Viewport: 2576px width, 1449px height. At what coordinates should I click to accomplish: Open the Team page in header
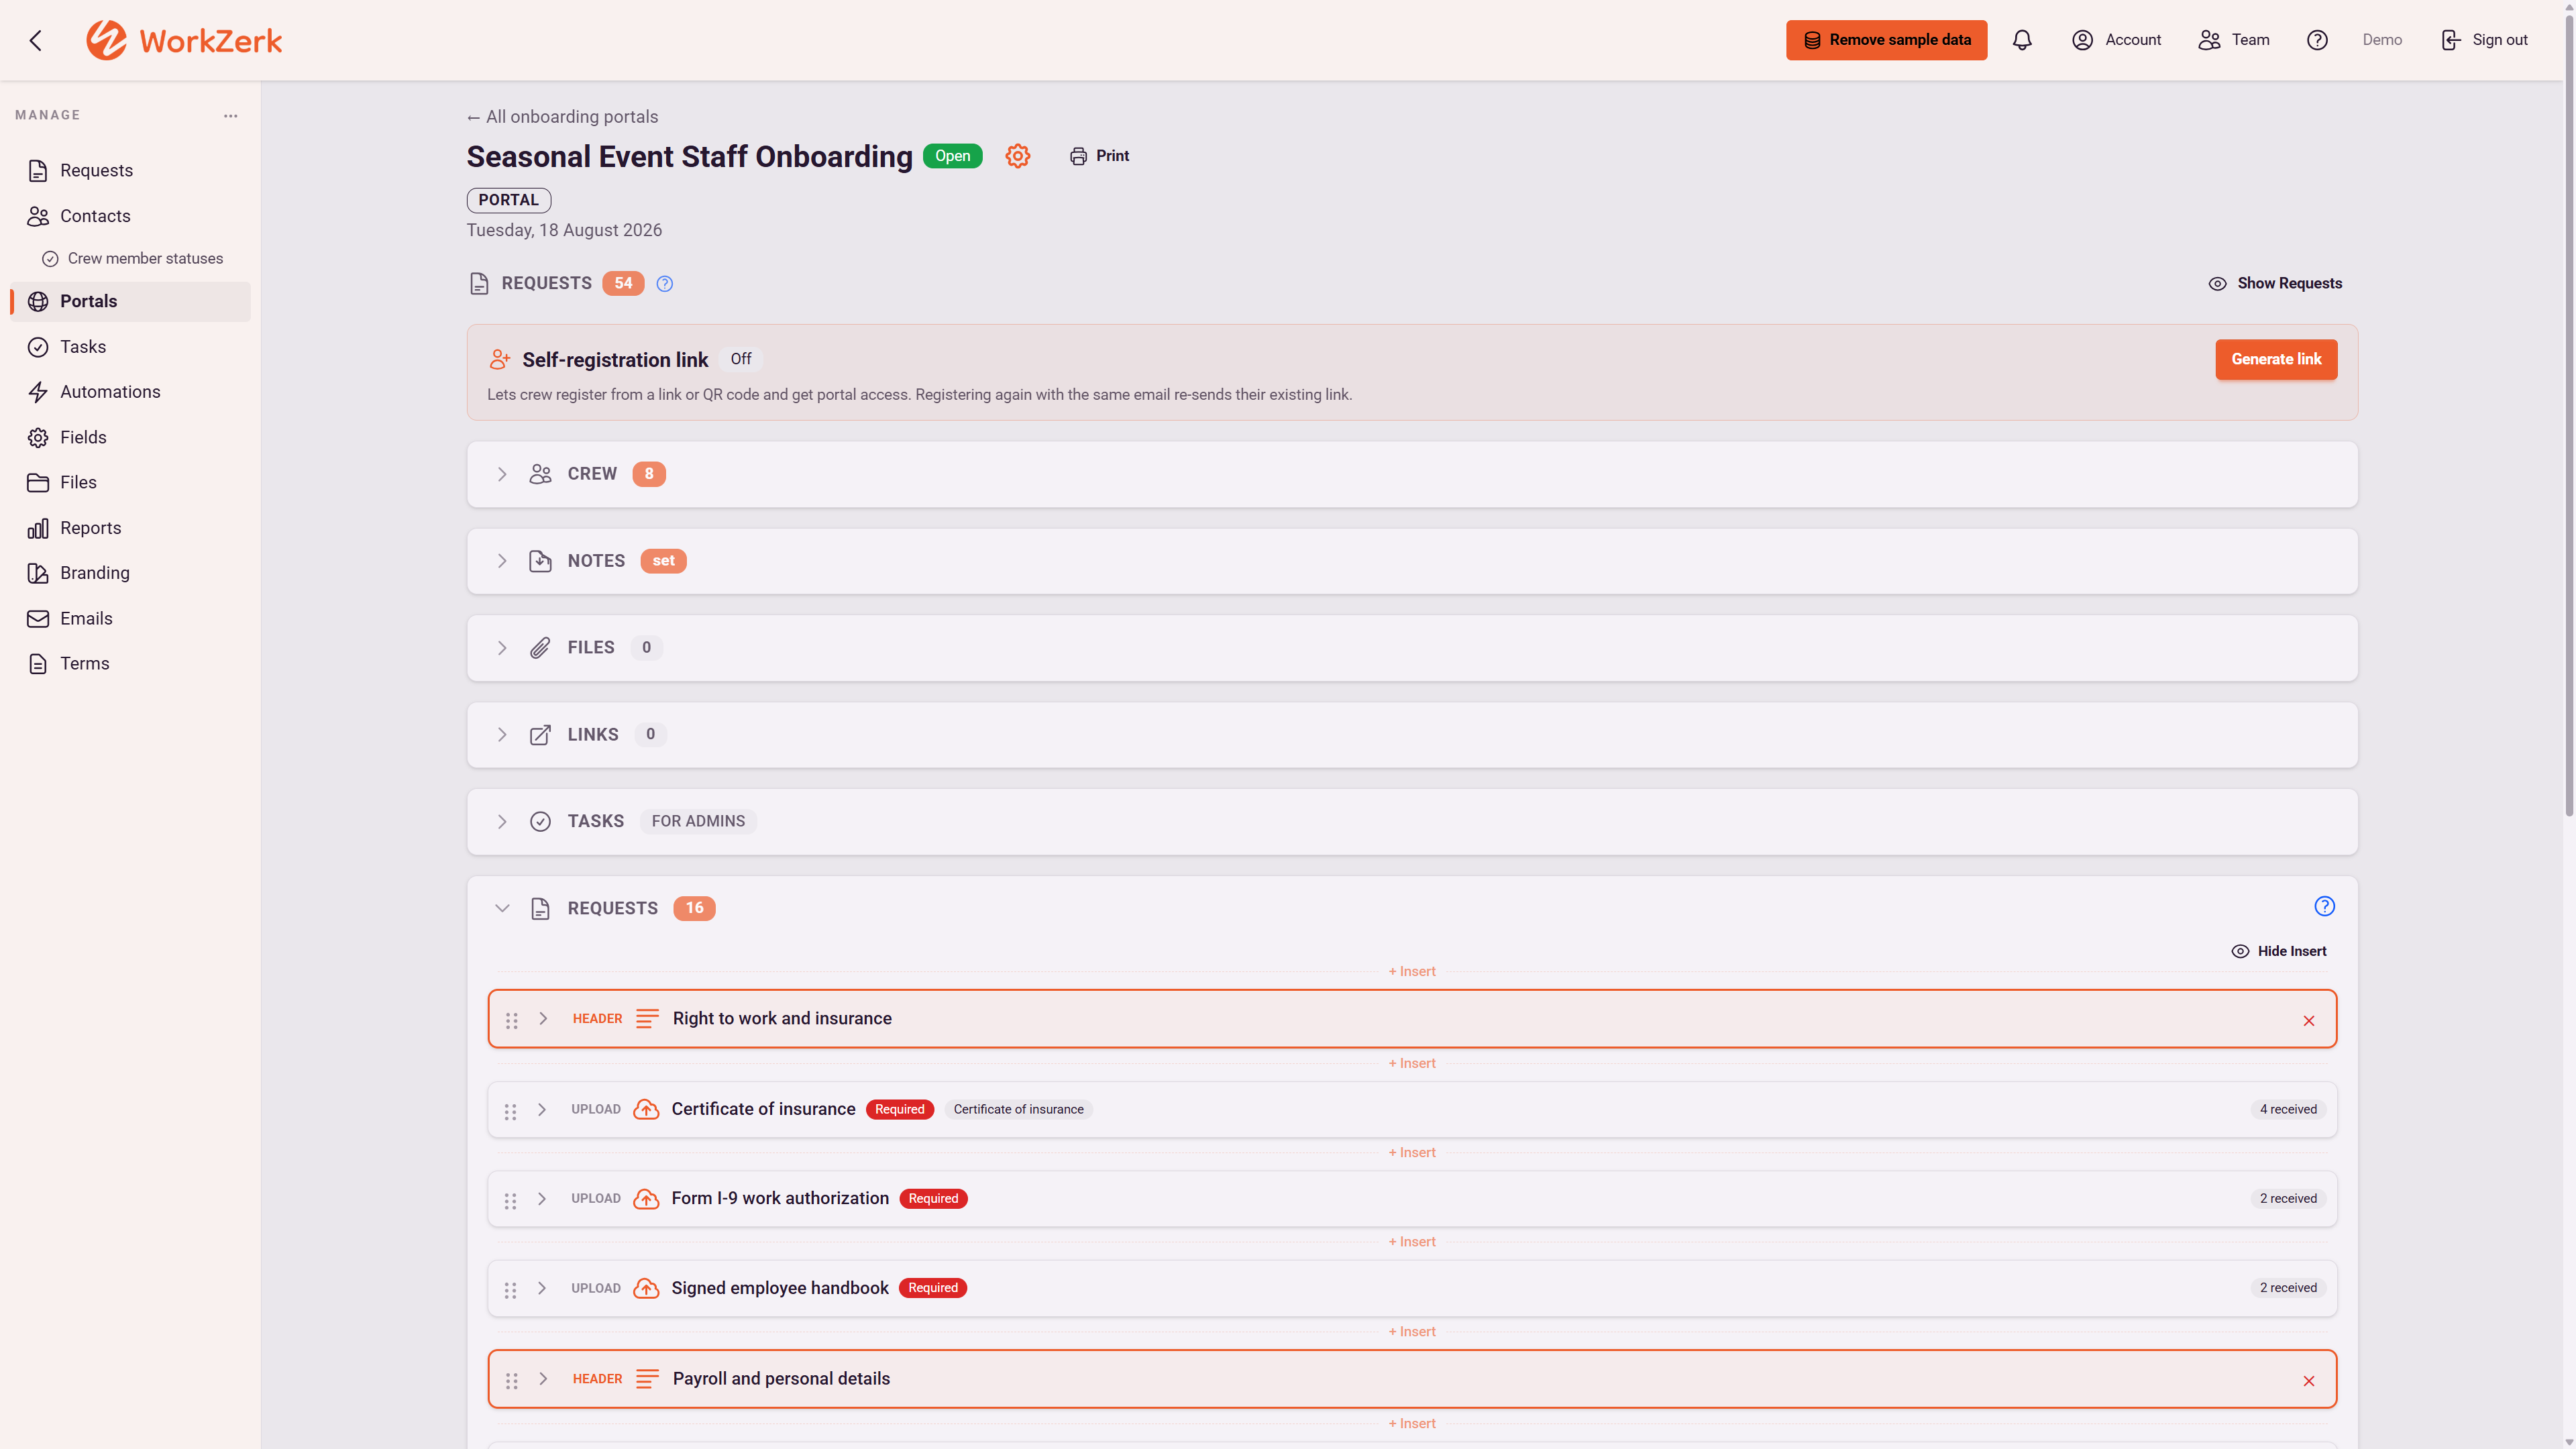pyautogui.click(x=2233, y=40)
